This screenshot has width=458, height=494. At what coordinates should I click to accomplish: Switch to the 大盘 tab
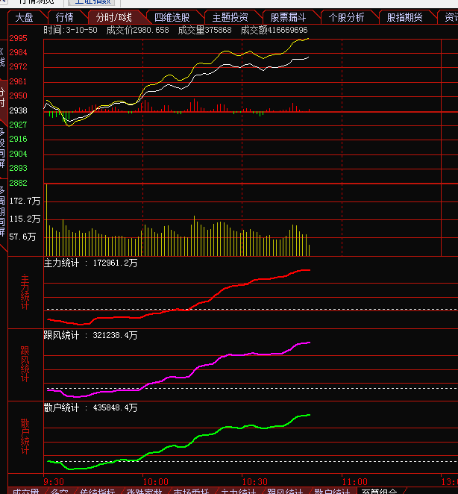(25, 17)
